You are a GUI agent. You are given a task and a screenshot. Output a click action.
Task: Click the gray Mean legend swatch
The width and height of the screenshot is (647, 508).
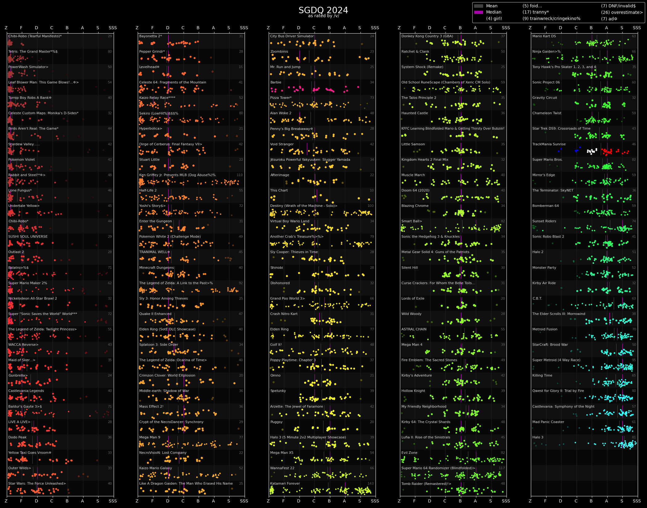pos(478,6)
